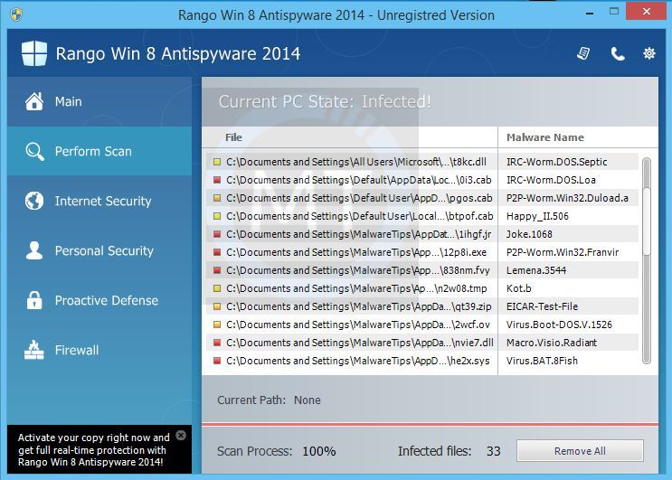672x480 pixels.
Task: Select the btpof.cab file path
Action: coord(360,216)
